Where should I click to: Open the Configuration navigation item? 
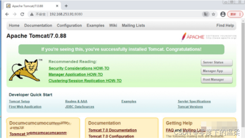point(69,26)
